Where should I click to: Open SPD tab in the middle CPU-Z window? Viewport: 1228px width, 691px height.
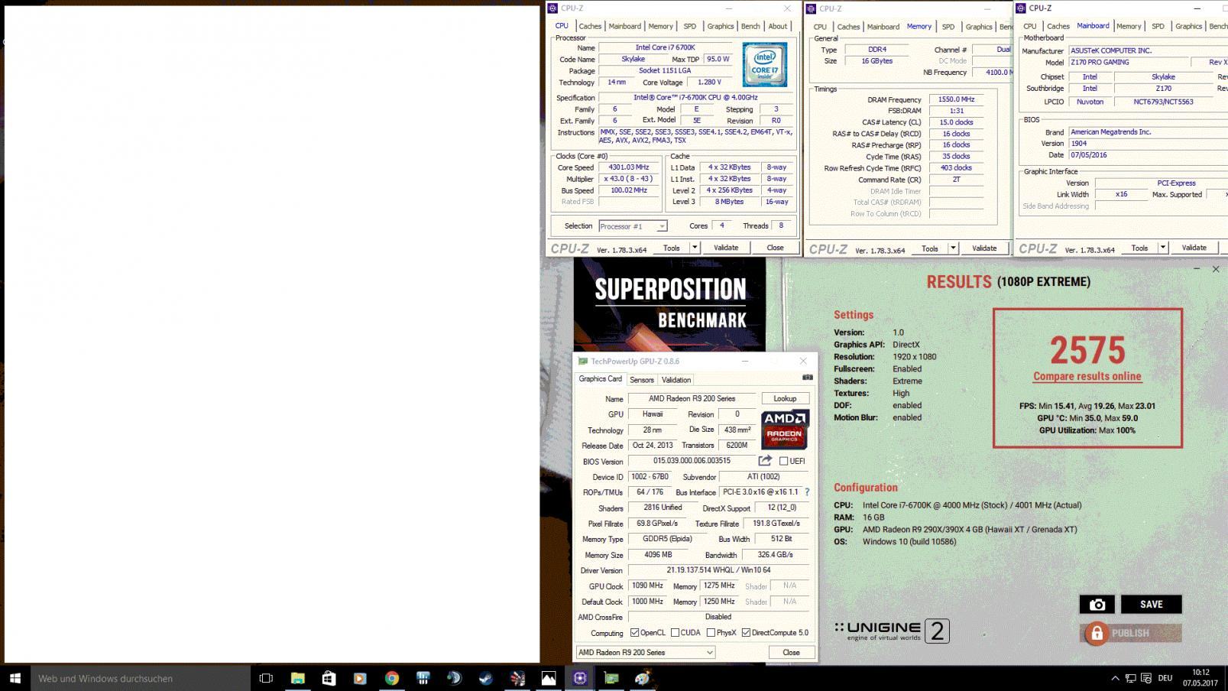948,27
